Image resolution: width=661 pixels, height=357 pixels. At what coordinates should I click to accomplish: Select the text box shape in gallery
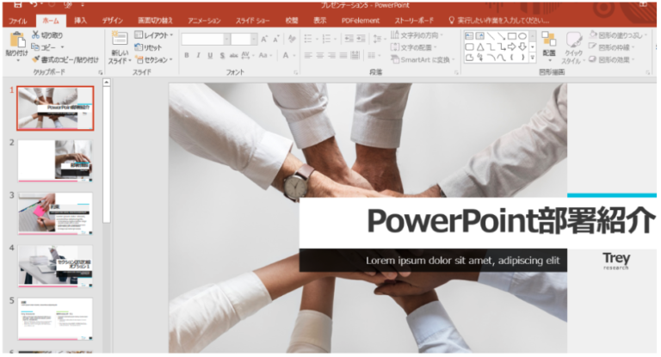coord(469,36)
